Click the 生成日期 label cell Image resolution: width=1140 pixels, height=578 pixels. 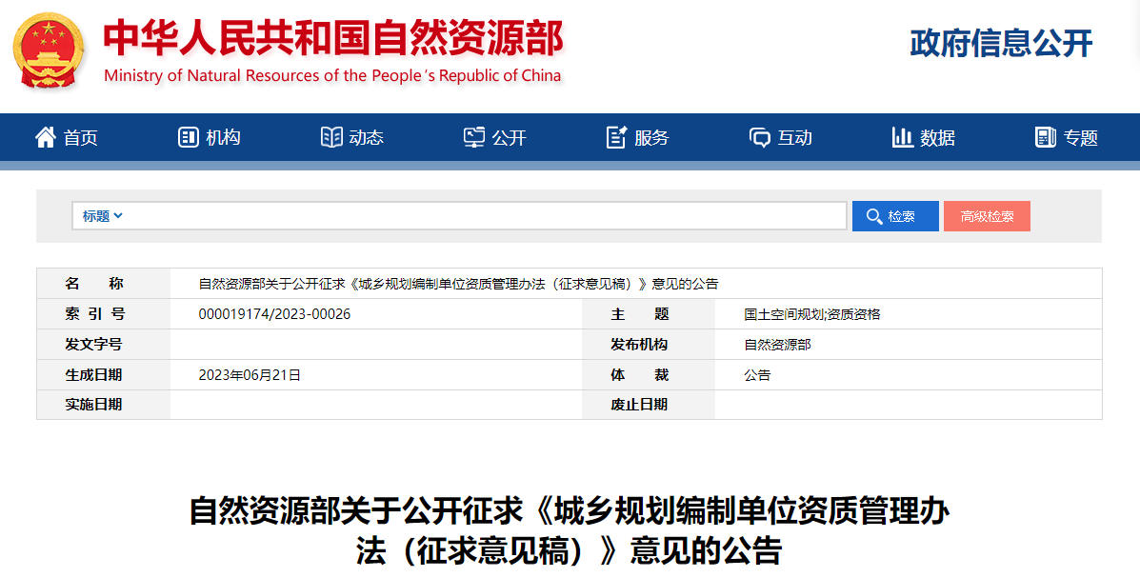104,375
